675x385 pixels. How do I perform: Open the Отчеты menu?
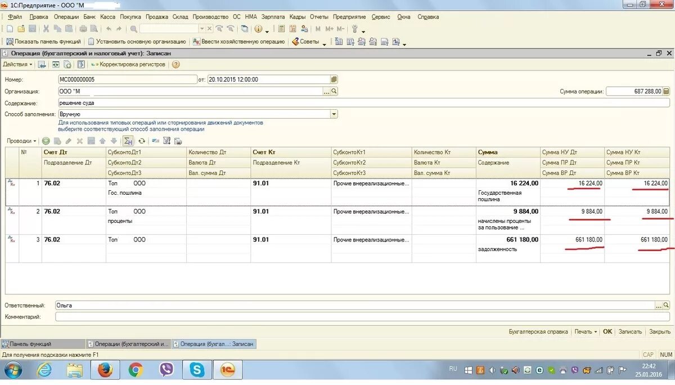click(x=319, y=17)
